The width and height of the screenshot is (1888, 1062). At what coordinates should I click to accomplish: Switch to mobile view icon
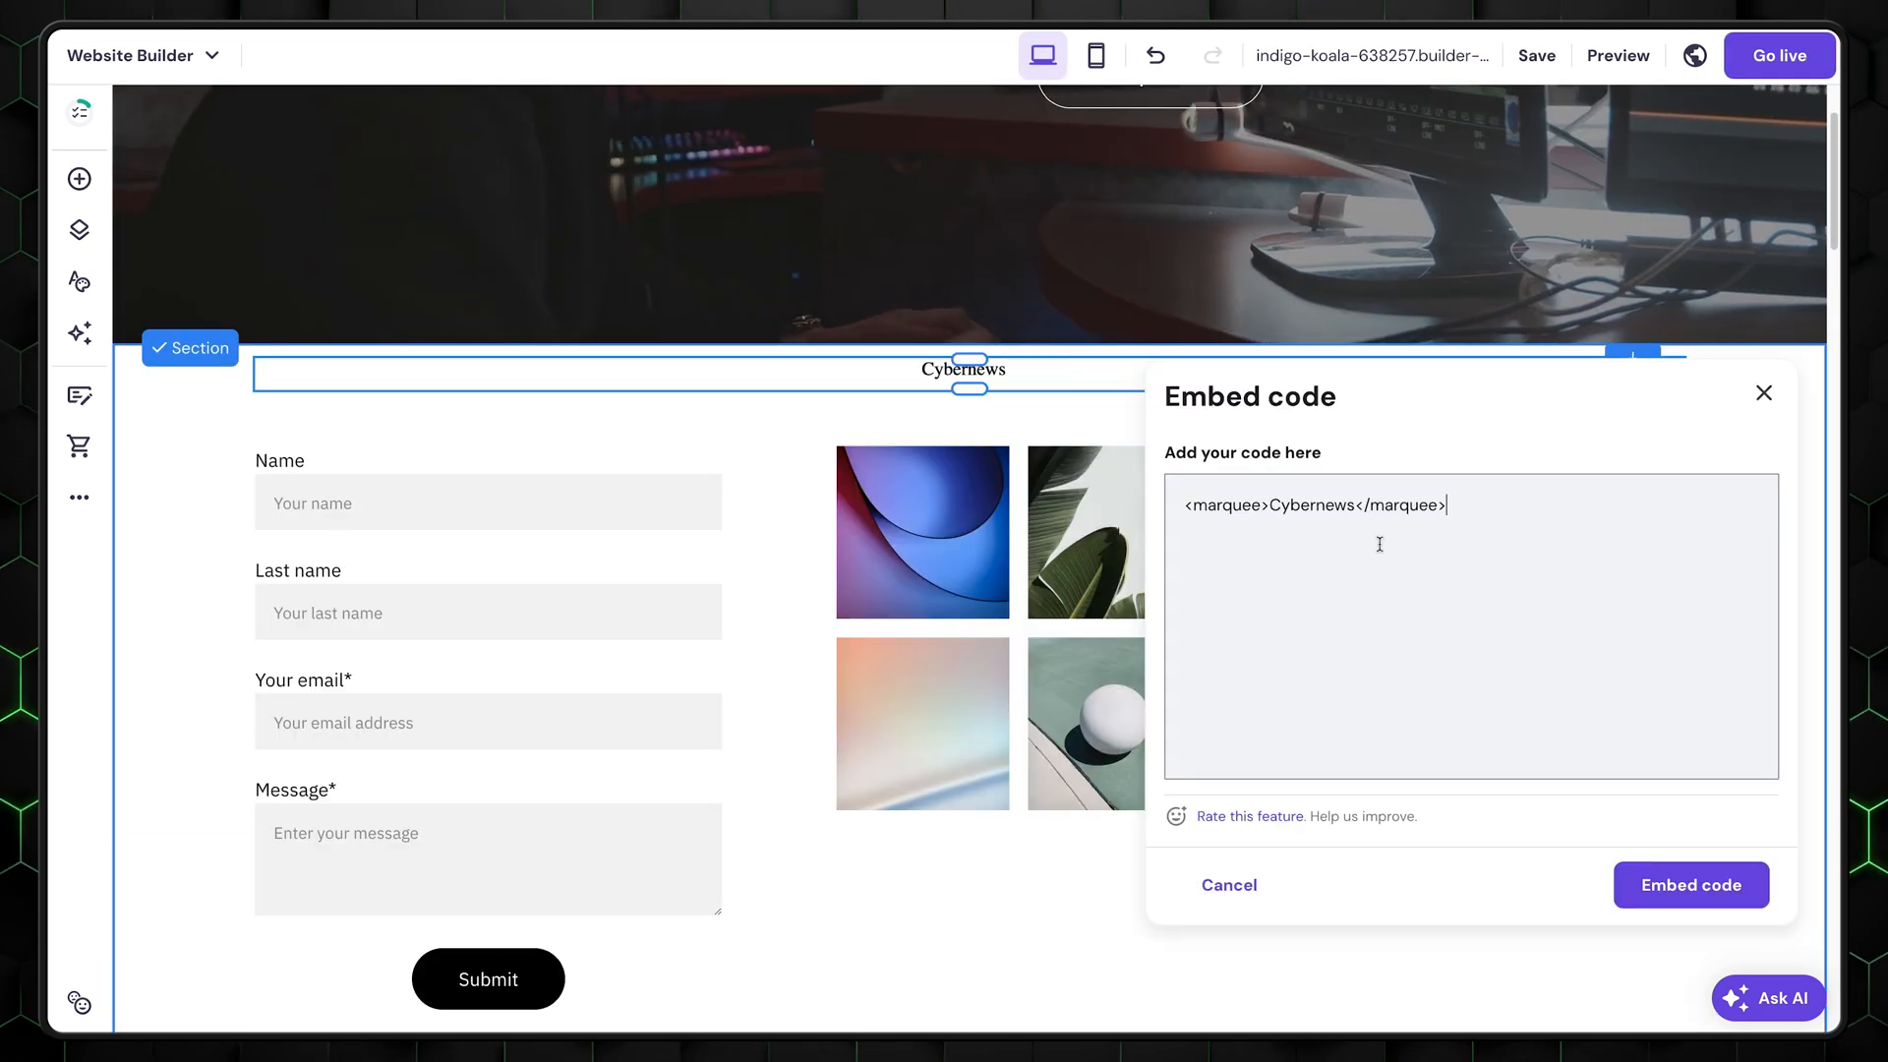click(1095, 56)
